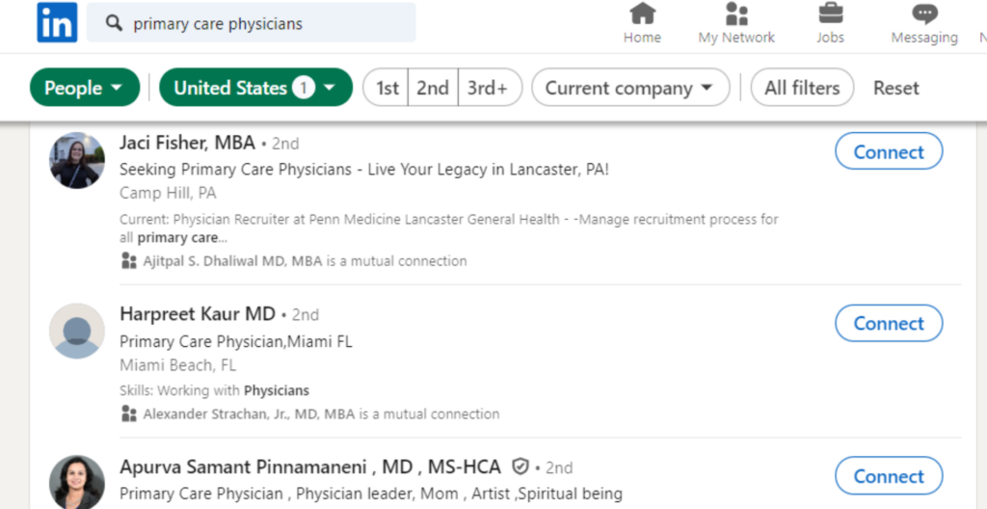Go to Home via house icon
Image resolution: width=987 pixels, height=509 pixels.
coord(642,14)
